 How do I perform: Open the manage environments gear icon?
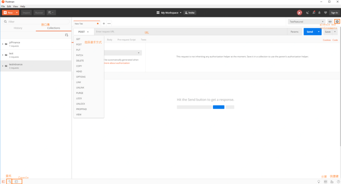coord(337,22)
